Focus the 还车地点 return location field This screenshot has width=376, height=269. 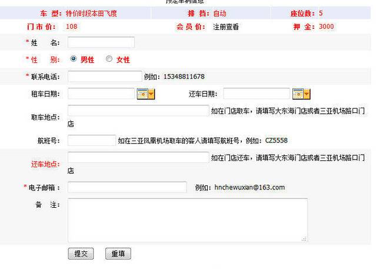(x=138, y=157)
